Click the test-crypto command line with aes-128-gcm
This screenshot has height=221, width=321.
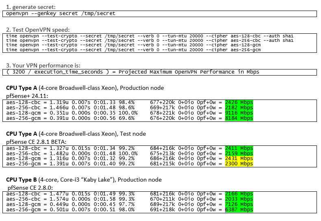(133, 45)
